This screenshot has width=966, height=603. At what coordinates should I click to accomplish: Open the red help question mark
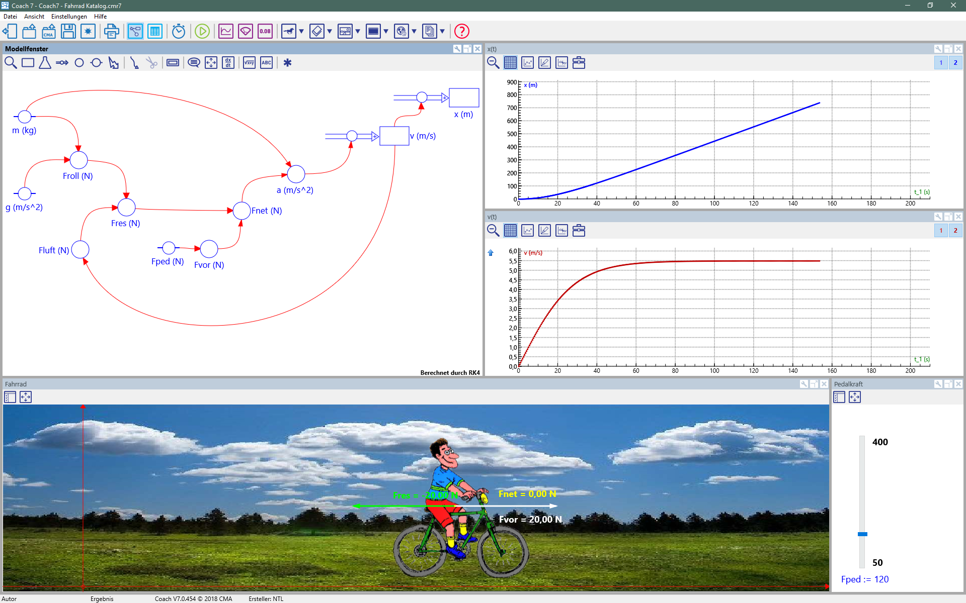(461, 31)
